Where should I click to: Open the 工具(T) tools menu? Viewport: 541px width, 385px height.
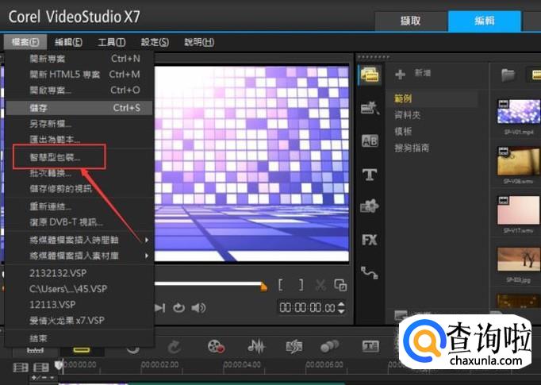111,42
